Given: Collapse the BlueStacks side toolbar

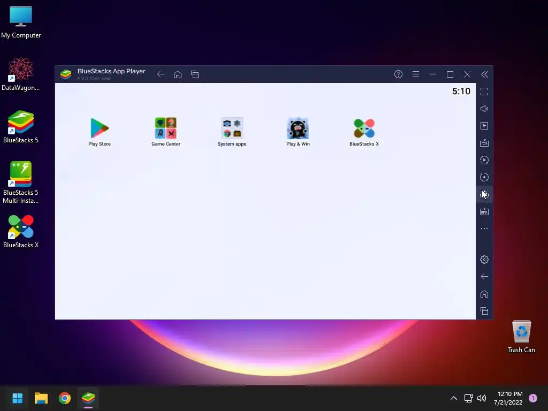Looking at the screenshot, I should tap(484, 74).
